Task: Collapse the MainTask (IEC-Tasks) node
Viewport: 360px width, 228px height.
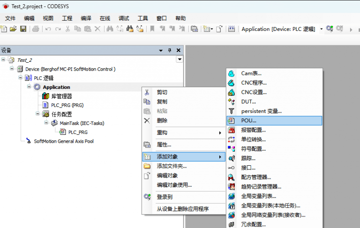Action: pos(46,123)
